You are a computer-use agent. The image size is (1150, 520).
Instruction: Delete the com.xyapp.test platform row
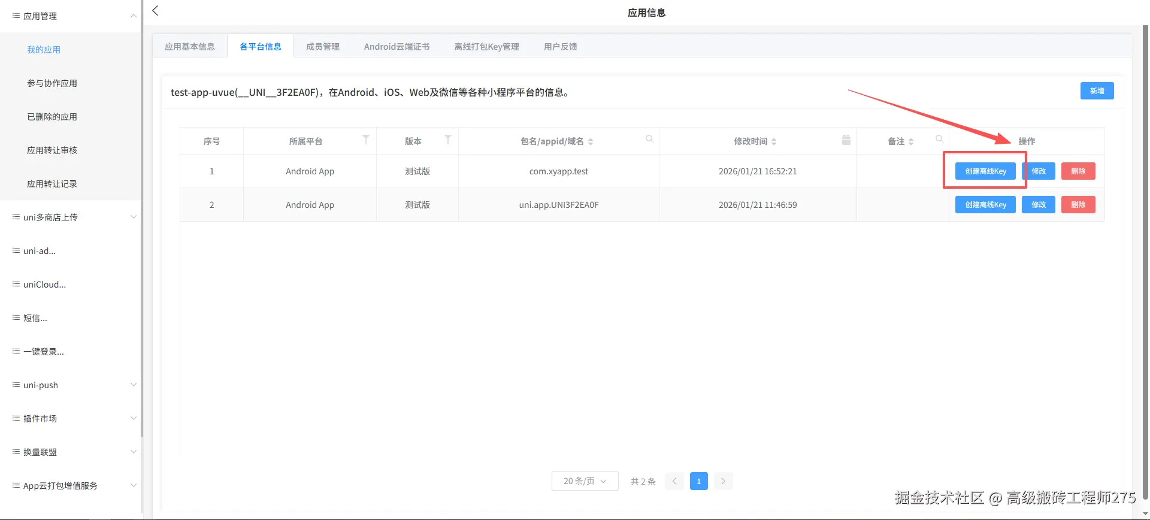[1078, 171]
